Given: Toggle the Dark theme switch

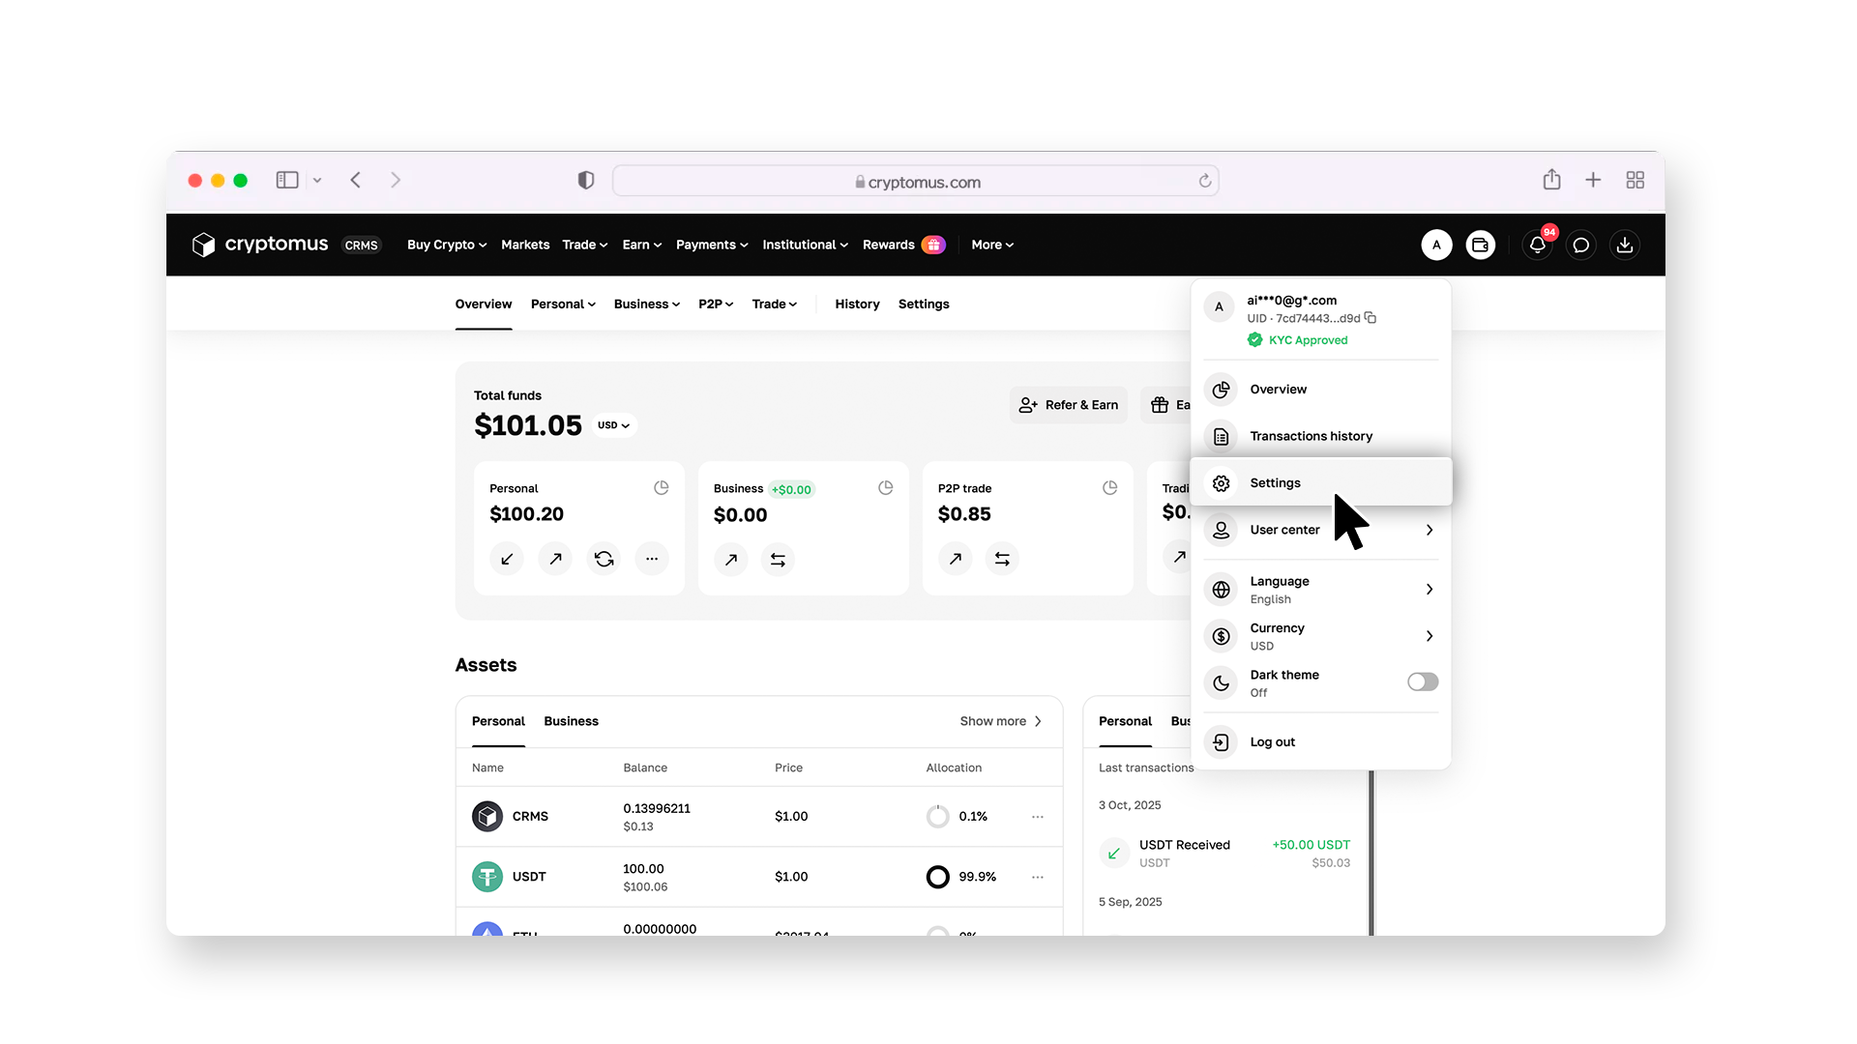Looking at the screenshot, I should point(1422,682).
